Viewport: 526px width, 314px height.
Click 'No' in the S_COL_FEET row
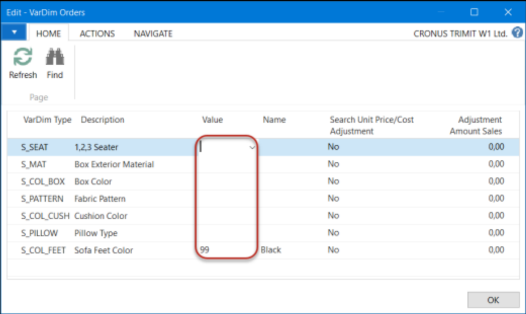333,250
